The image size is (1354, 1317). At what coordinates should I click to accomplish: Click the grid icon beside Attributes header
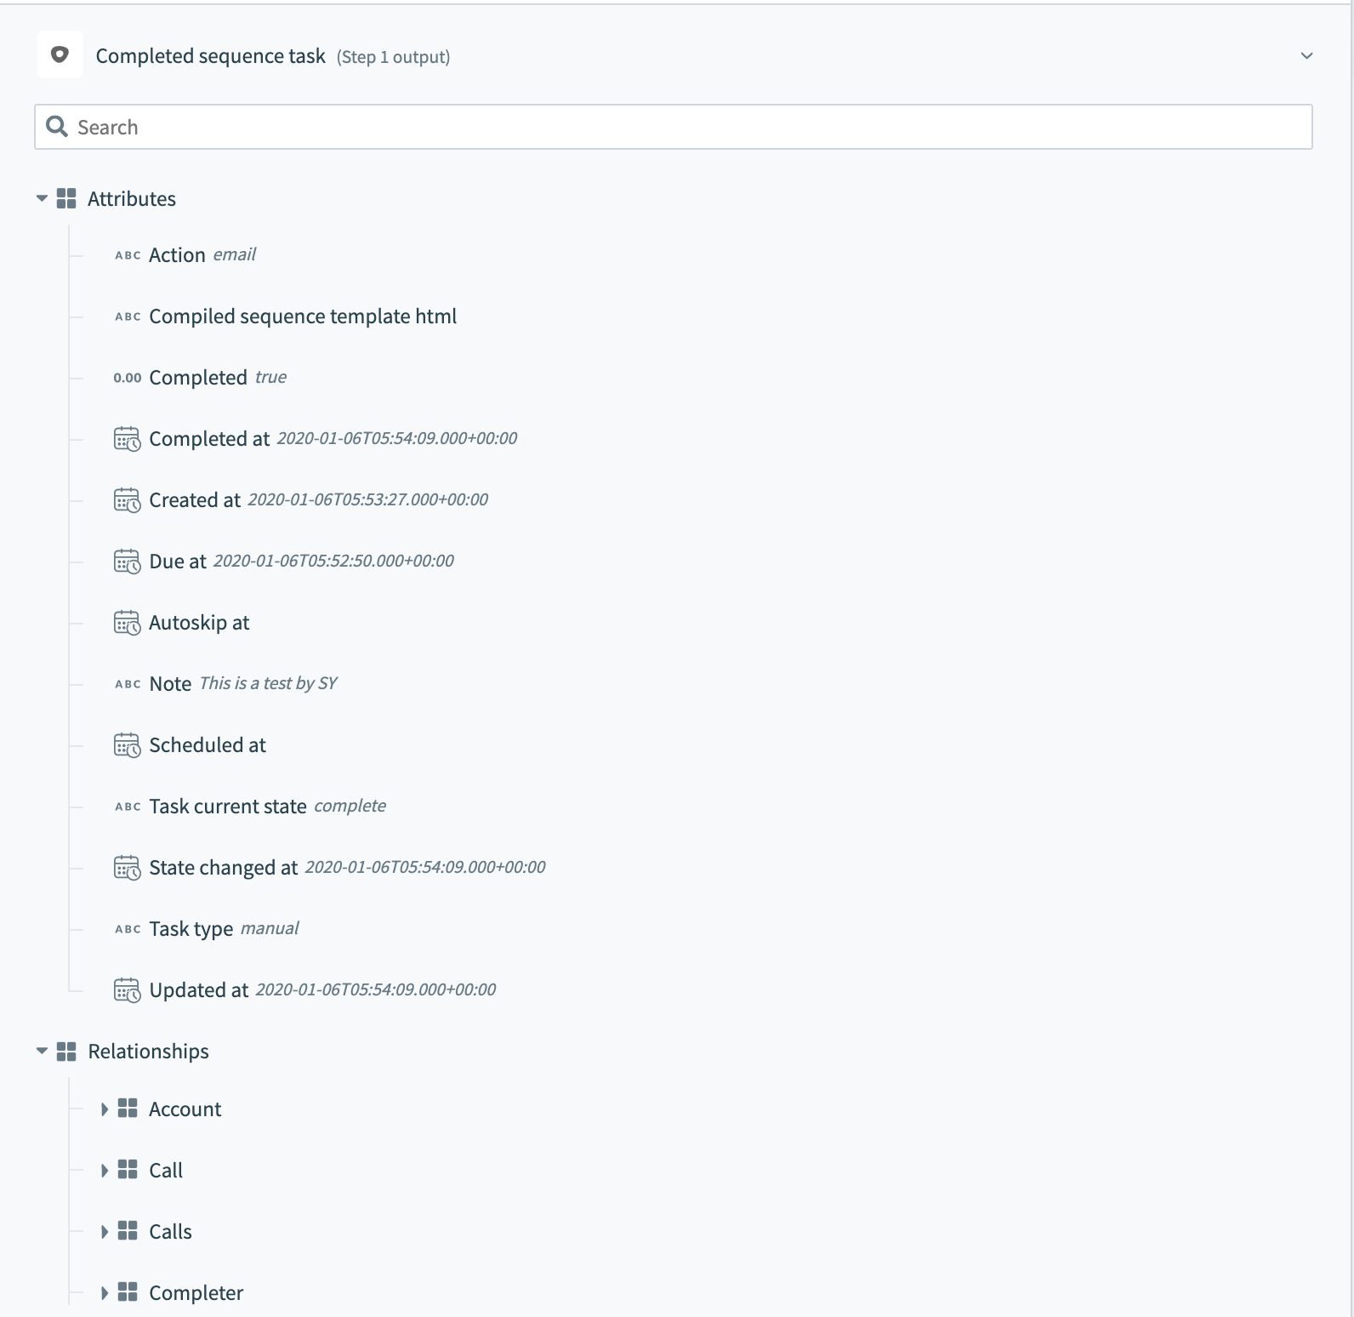coord(68,198)
